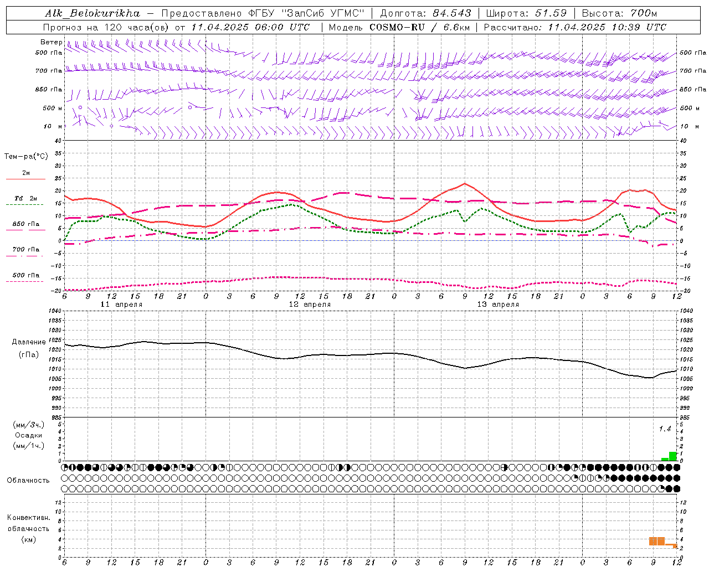This screenshot has width=709, height=567.
Task: Click the 'Давление' pressure panel label
Action: click(x=29, y=342)
